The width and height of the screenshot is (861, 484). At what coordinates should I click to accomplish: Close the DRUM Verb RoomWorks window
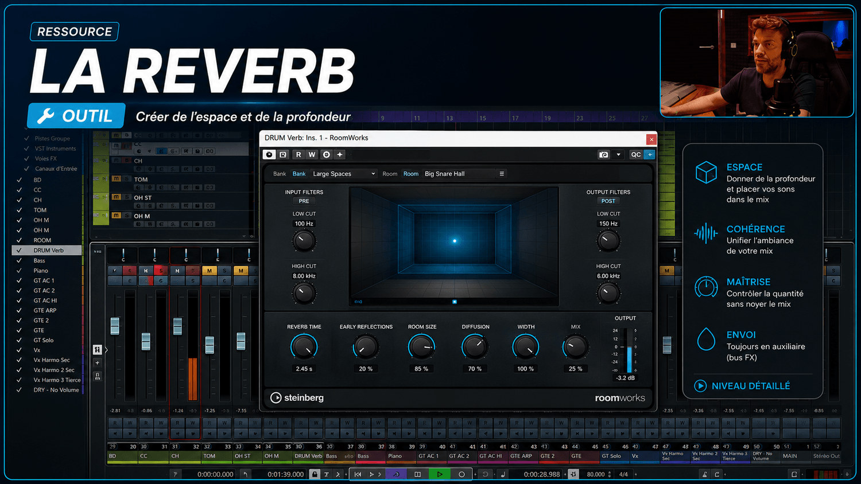click(x=651, y=139)
